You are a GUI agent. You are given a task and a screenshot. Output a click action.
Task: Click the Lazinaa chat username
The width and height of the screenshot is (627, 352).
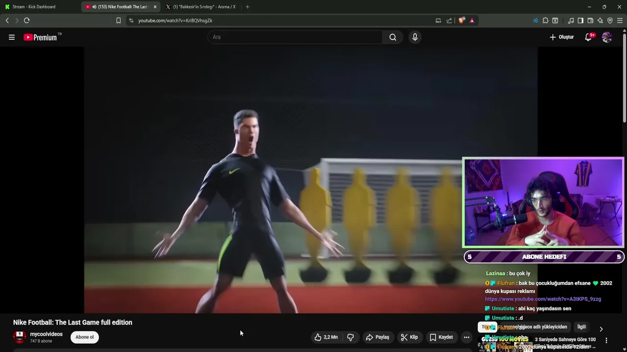pyautogui.click(x=495, y=273)
